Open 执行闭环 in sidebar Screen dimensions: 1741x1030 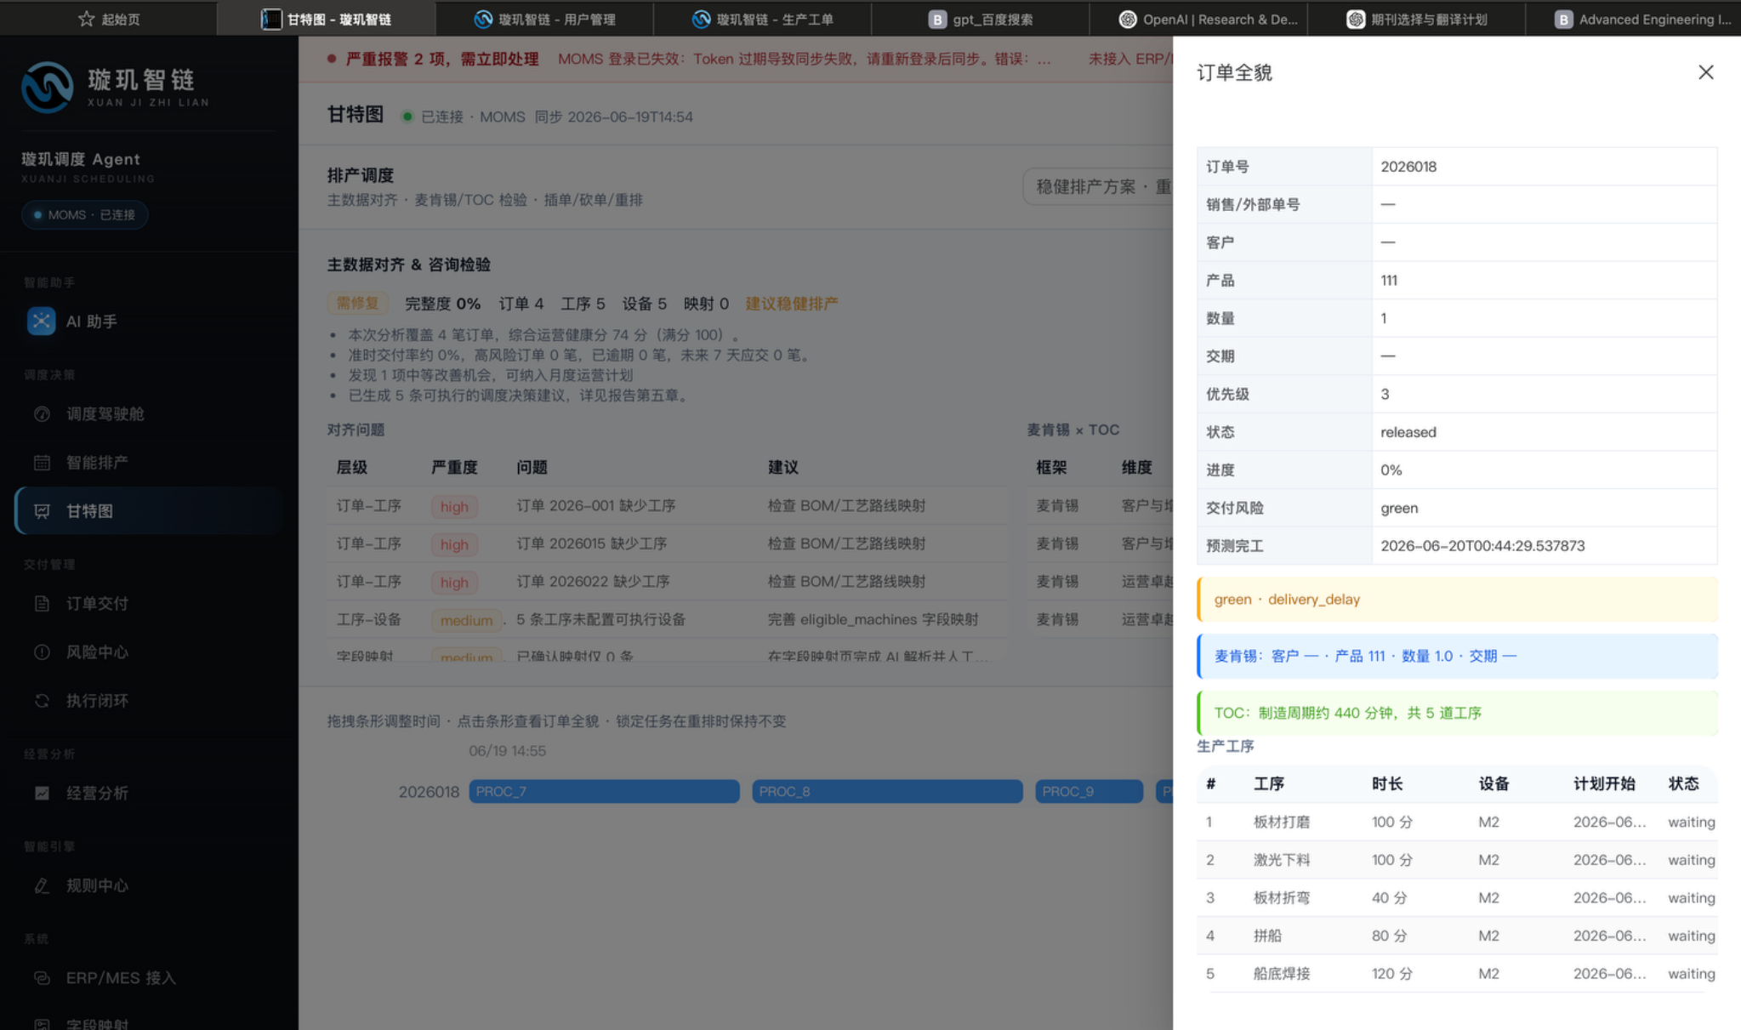pyautogui.click(x=149, y=701)
